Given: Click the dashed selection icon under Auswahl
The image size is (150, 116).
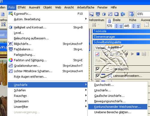Looking at the screenshot, I should [146, 25].
